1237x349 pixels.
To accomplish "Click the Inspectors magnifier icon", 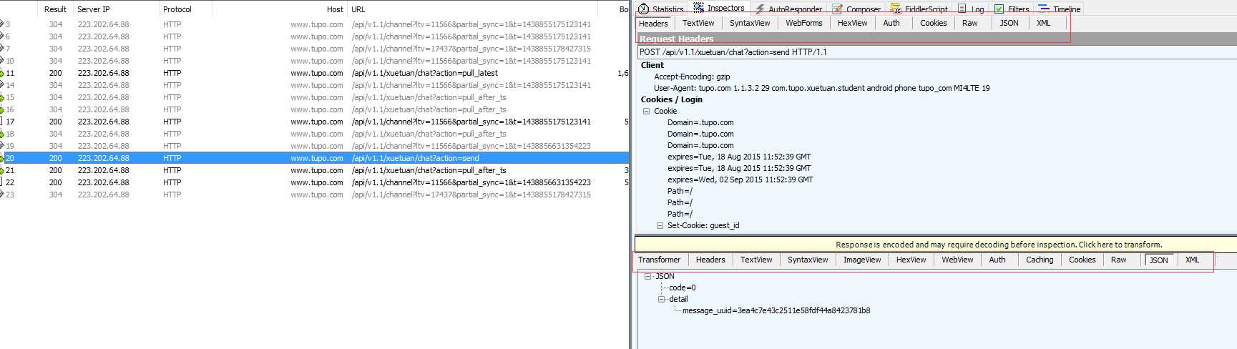I will coord(698,7).
